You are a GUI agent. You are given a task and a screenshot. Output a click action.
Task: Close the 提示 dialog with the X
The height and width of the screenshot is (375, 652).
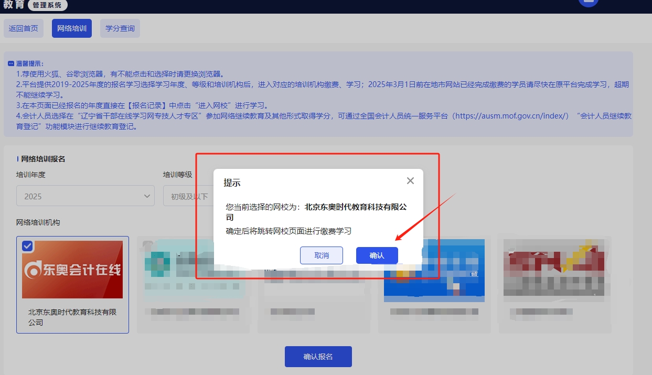coord(410,180)
